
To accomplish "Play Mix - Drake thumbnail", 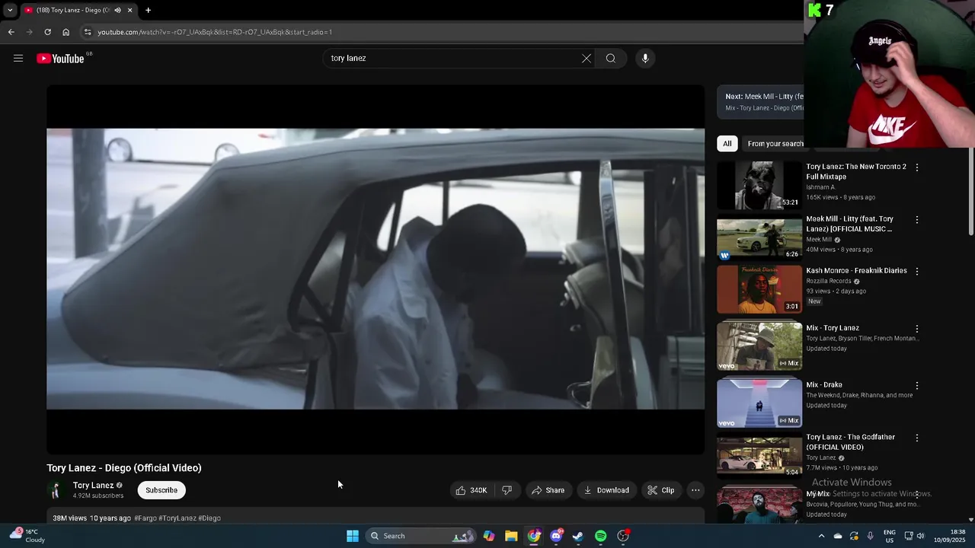I will click(759, 403).
